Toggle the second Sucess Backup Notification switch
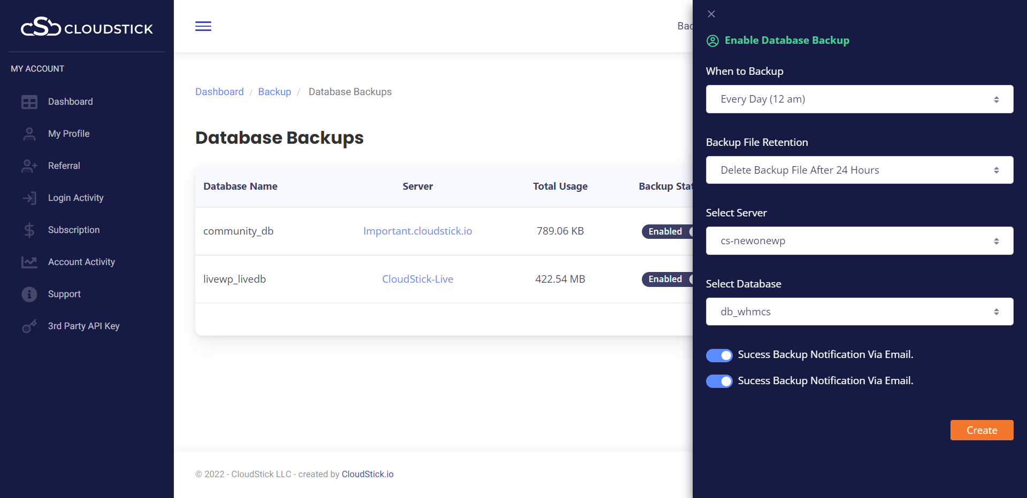 [x=719, y=381]
